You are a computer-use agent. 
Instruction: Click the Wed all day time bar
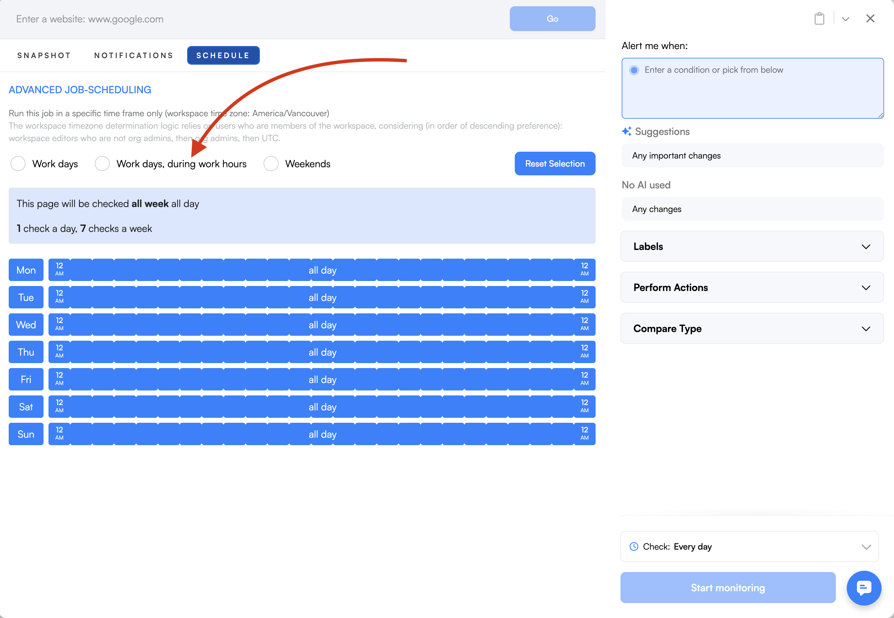tap(322, 325)
